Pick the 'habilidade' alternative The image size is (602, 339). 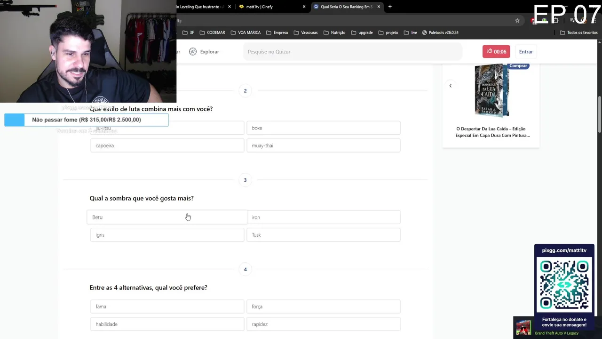[167, 324]
